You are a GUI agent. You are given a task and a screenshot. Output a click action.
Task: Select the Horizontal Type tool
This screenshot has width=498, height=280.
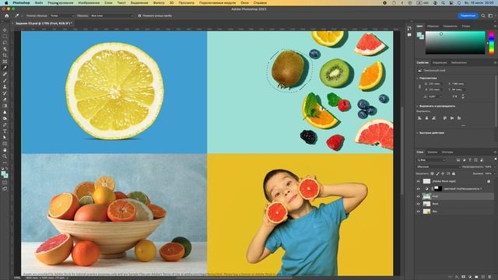[5, 131]
